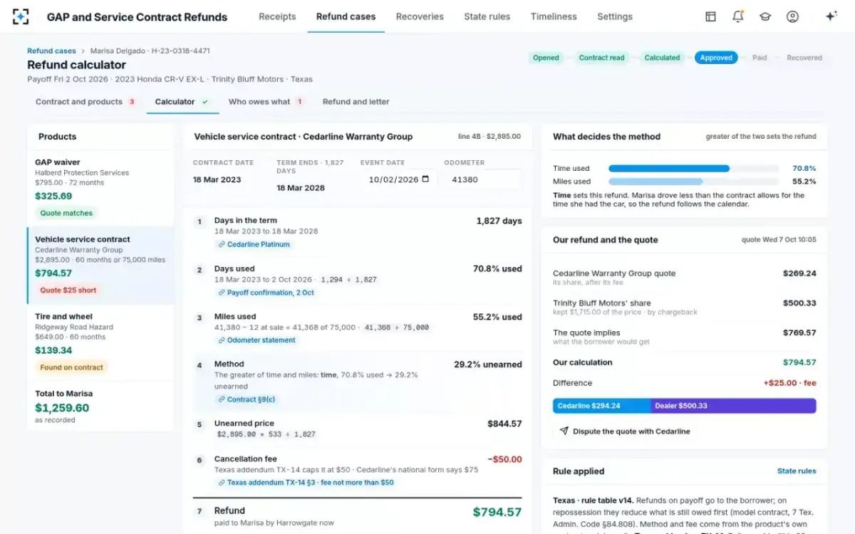Click the Cedarline $294.24 bar segment

[601, 406]
